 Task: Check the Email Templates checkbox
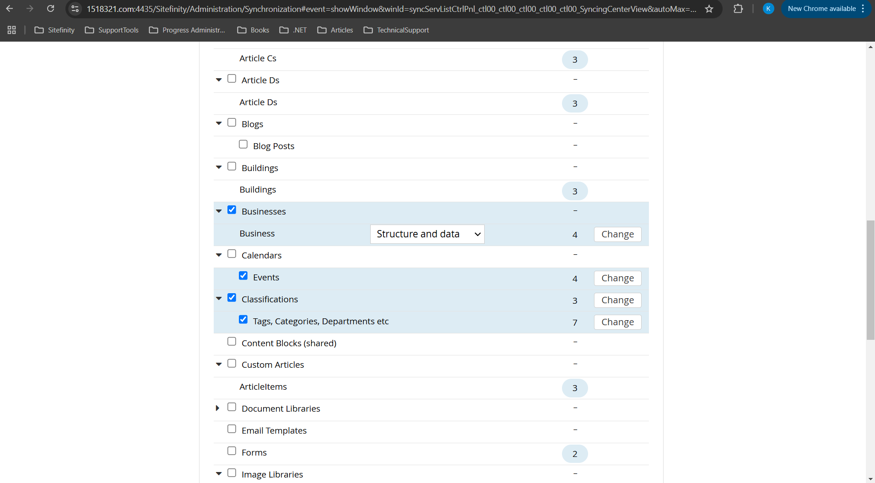(x=232, y=429)
